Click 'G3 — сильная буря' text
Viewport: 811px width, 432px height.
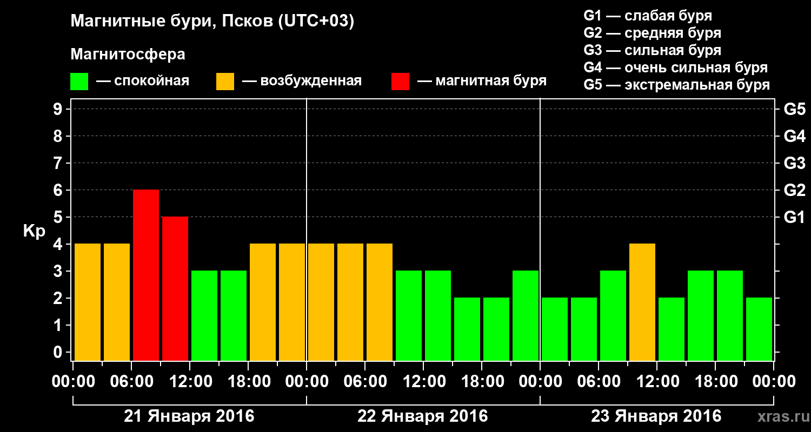(653, 50)
